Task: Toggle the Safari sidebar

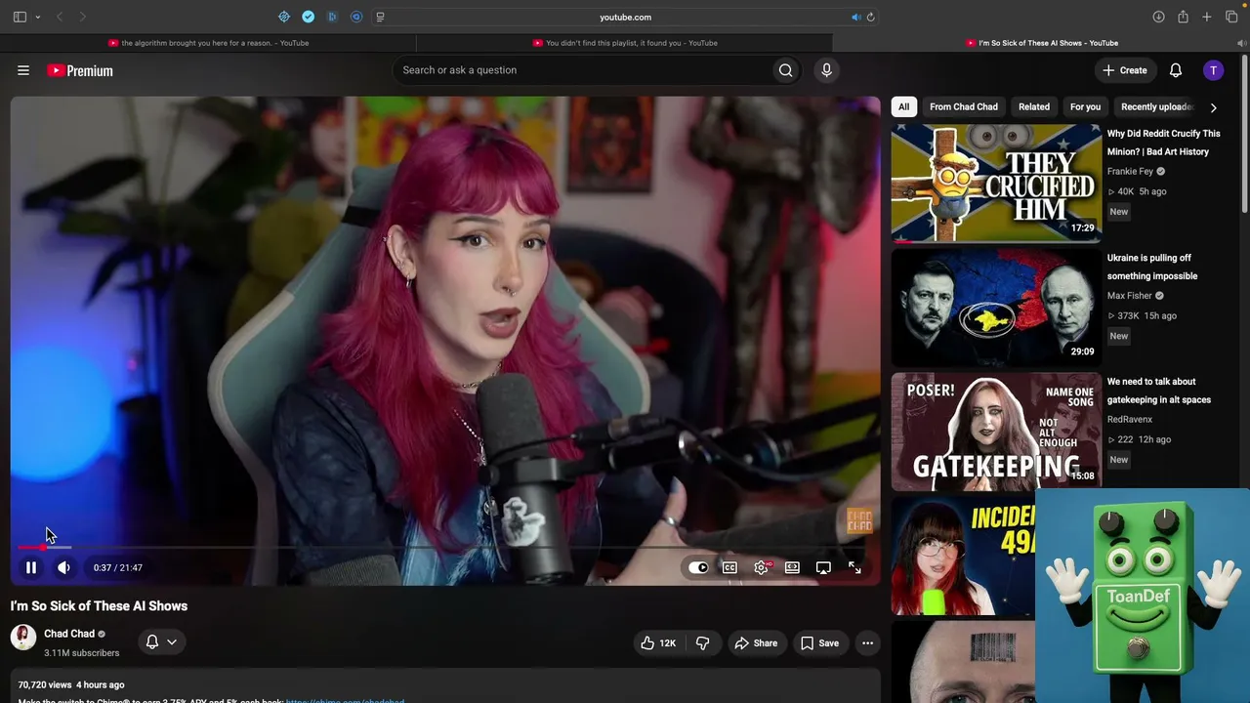Action: point(20,17)
